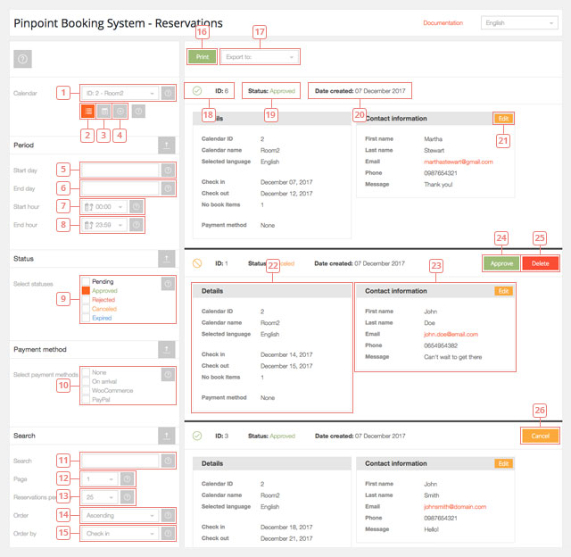Toggle Canceled status checkbox
Screen dimensions: 571x557
pyautogui.click(x=86, y=309)
